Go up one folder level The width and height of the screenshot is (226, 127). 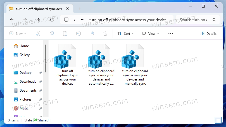click(38, 20)
